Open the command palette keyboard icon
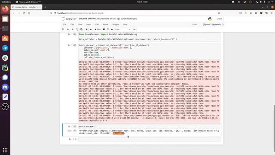The width and height of the screenshot is (275, 155). (x=134, y=29)
